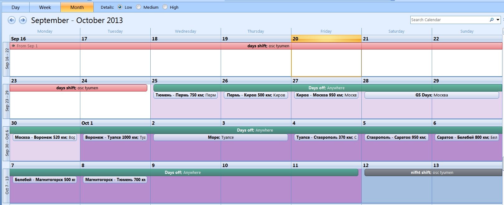
Task: Select the 'nifht shift; osc tyumen' event
Action: [x=433, y=173]
